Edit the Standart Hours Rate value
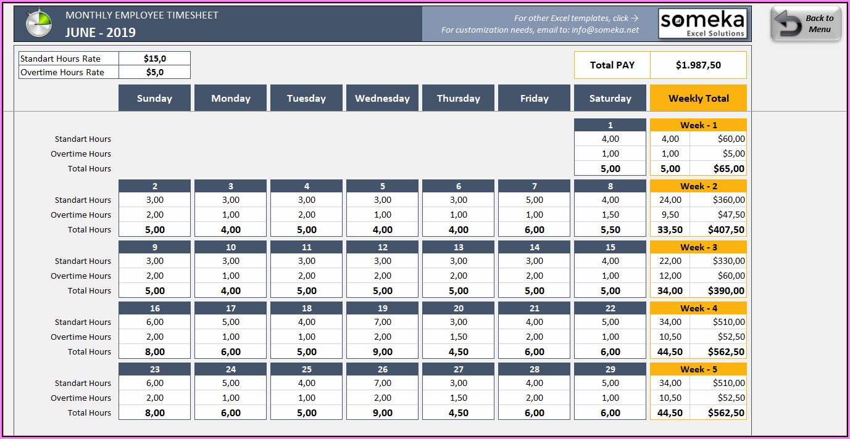 (154, 59)
